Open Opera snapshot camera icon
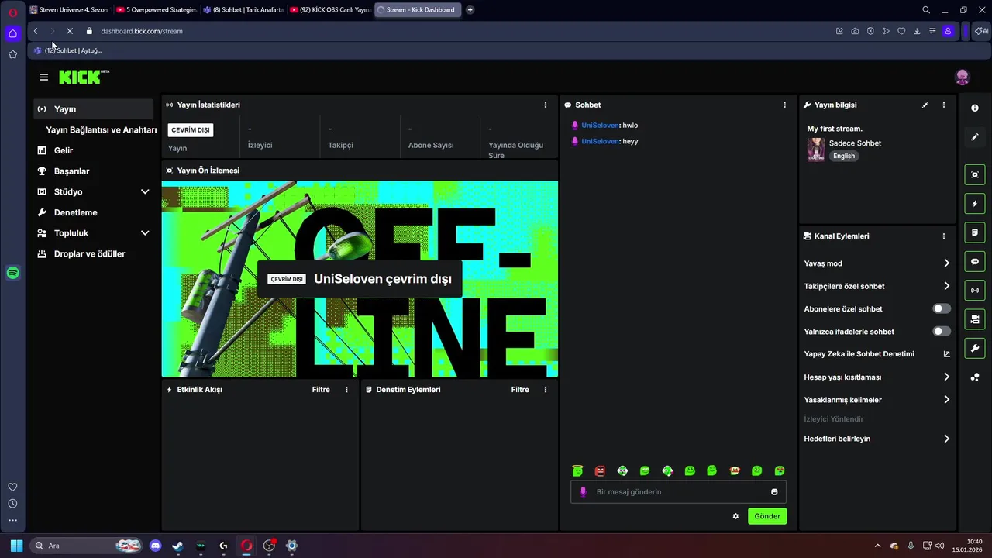The height and width of the screenshot is (558, 992). 855,31
